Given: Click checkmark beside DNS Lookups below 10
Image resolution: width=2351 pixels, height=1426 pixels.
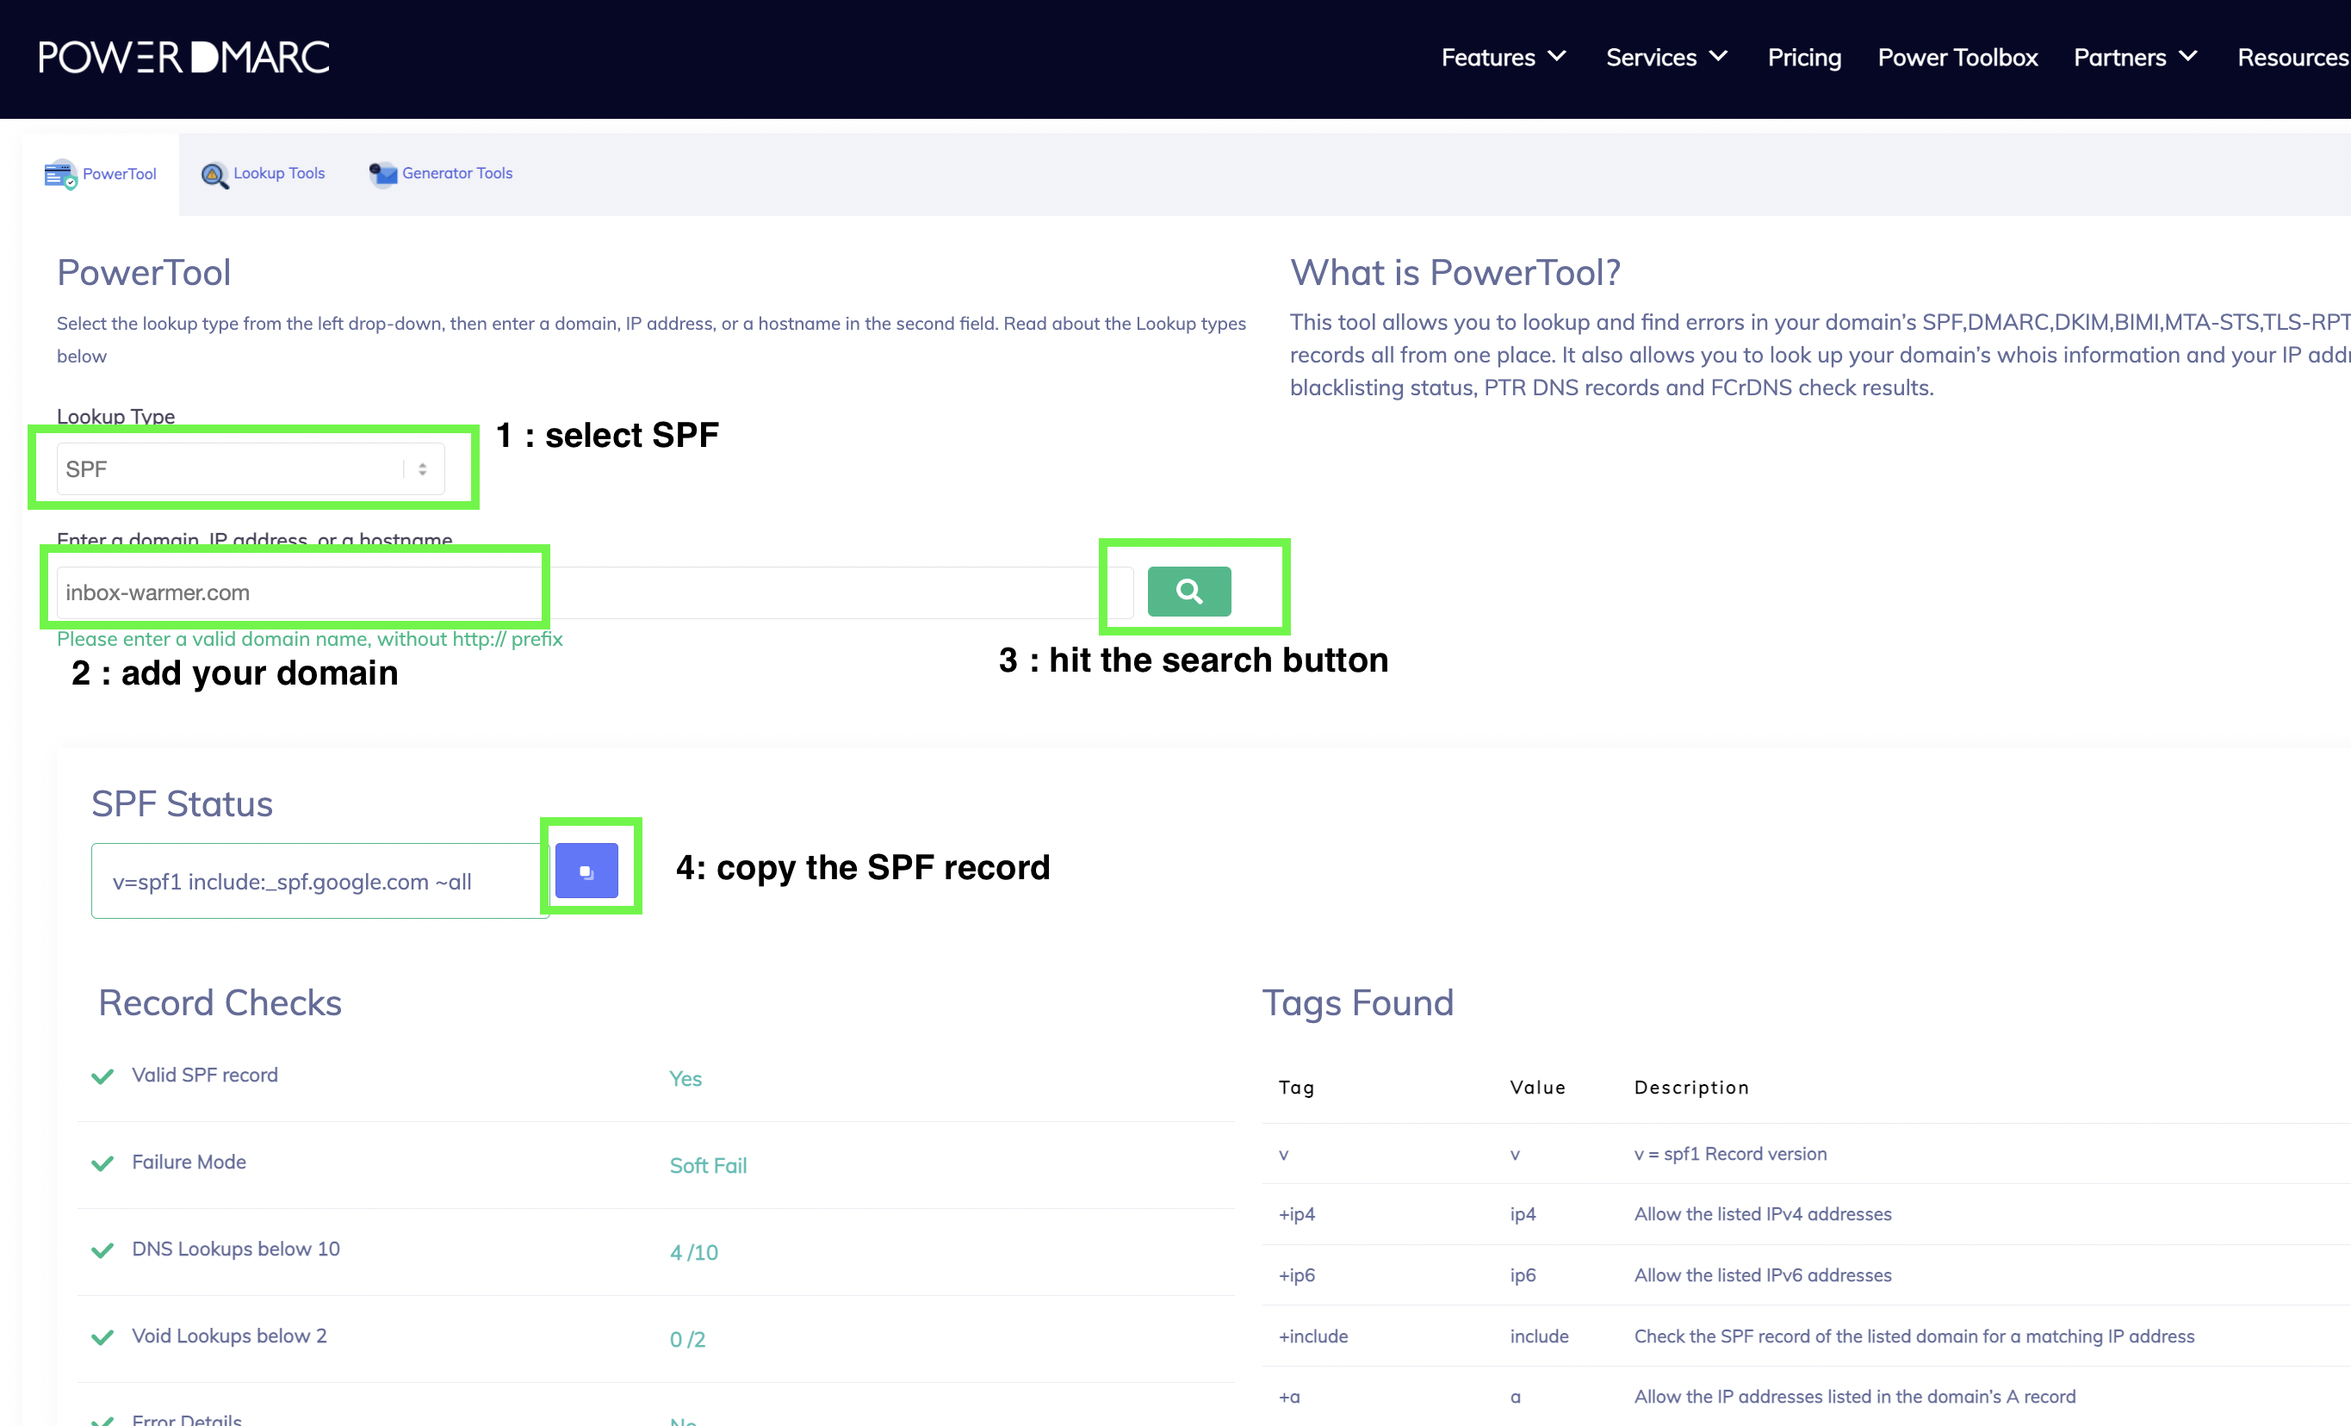Looking at the screenshot, I should [x=102, y=1250].
